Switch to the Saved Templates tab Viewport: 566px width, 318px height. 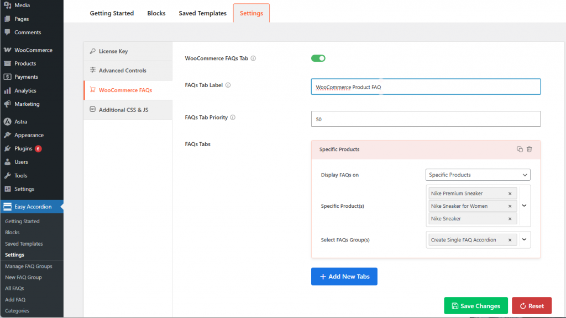coord(202,13)
